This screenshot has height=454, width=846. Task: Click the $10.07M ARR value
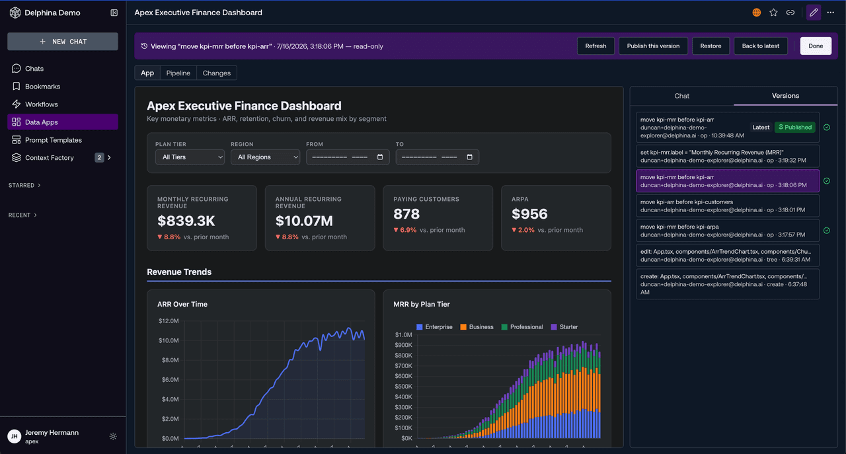coord(304,221)
